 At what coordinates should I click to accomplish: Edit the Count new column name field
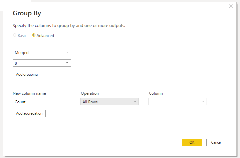(42, 102)
